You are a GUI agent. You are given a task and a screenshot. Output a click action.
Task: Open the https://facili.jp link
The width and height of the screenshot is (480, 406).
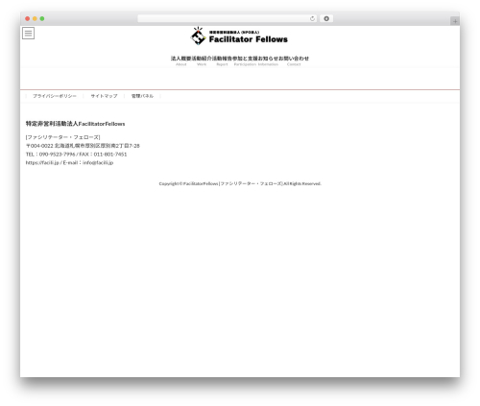[42, 162]
